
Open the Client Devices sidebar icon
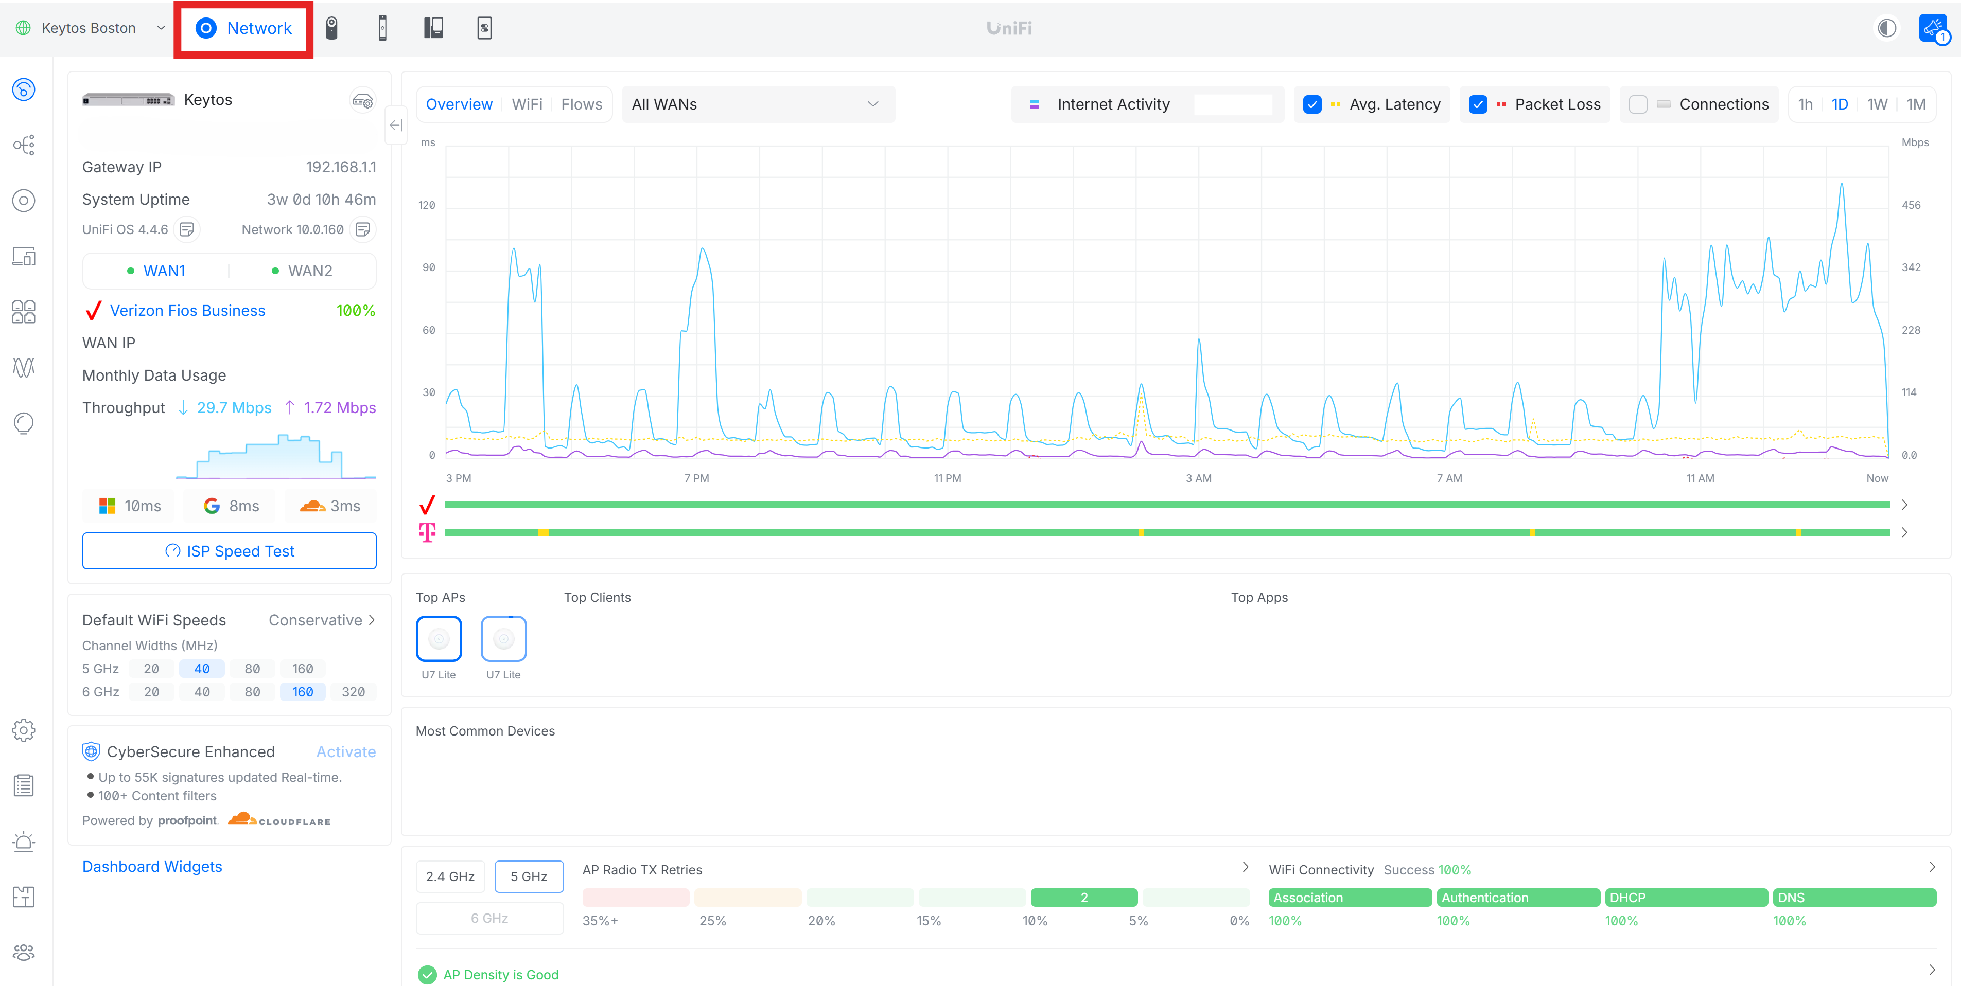[24, 256]
